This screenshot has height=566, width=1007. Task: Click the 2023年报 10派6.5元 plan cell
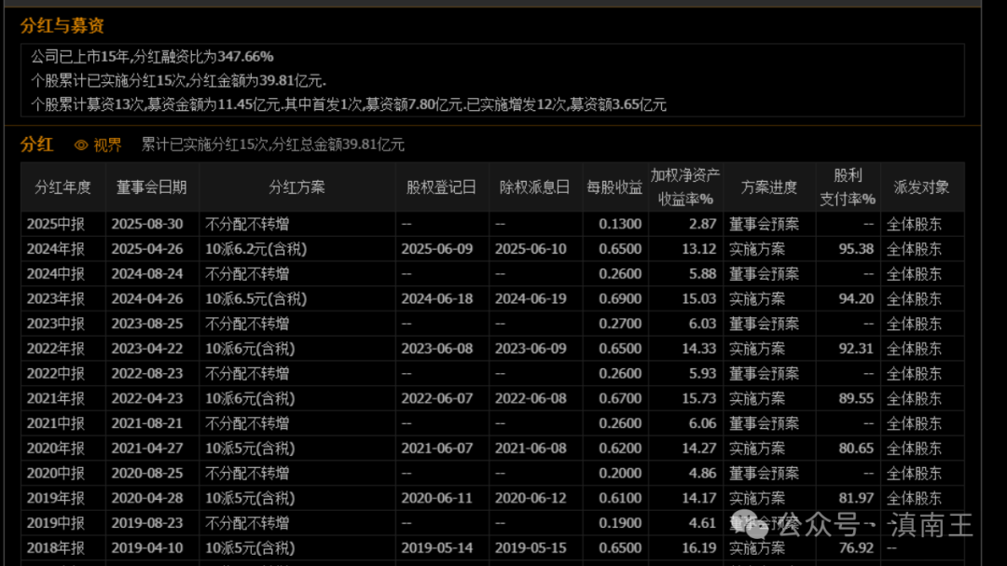(297, 298)
